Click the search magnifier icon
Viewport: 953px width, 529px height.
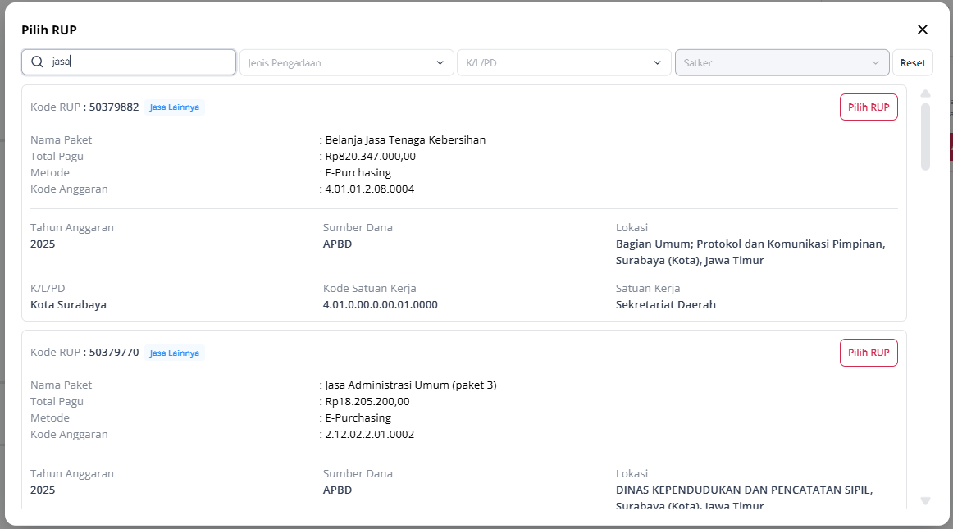tap(37, 62)
